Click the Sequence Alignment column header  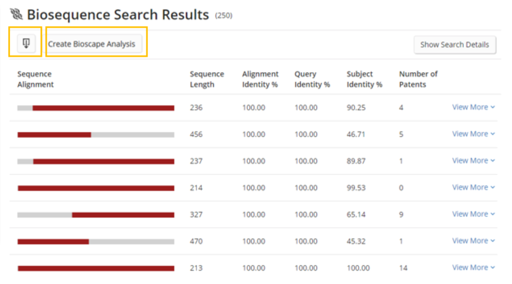[35, 79]
